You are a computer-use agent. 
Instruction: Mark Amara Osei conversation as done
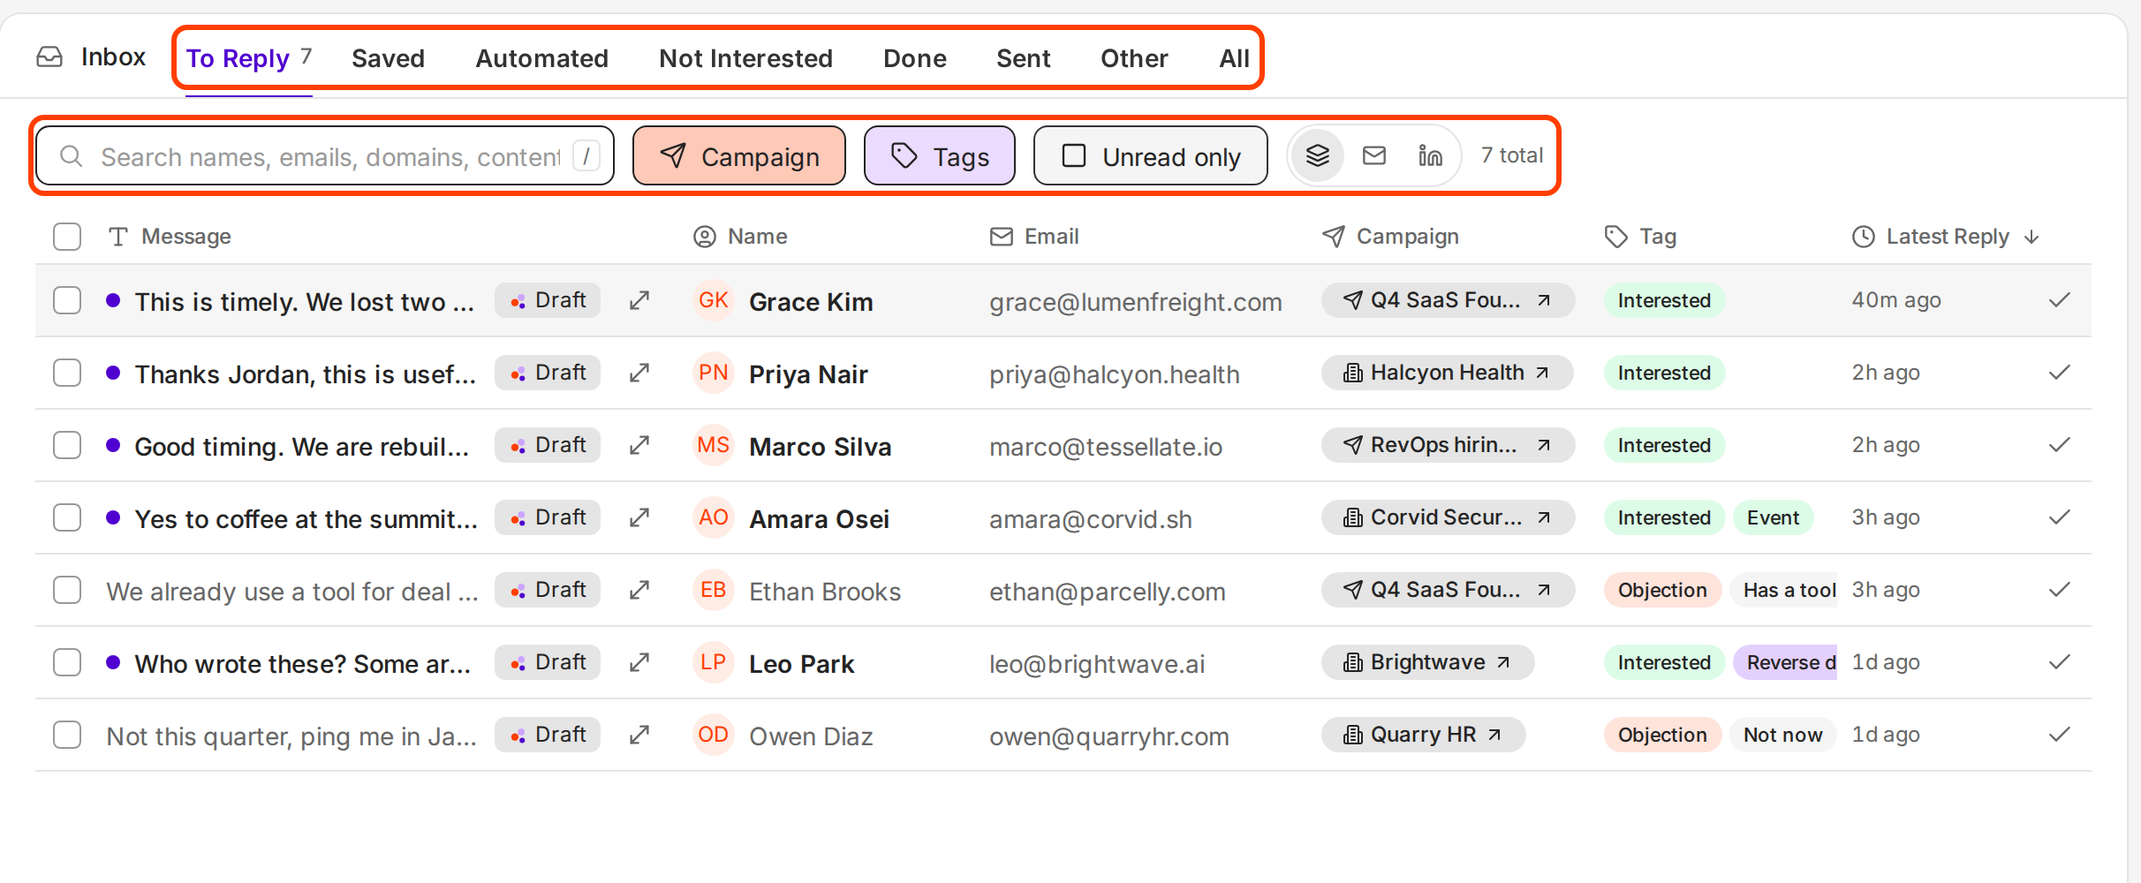point(2060,517)
